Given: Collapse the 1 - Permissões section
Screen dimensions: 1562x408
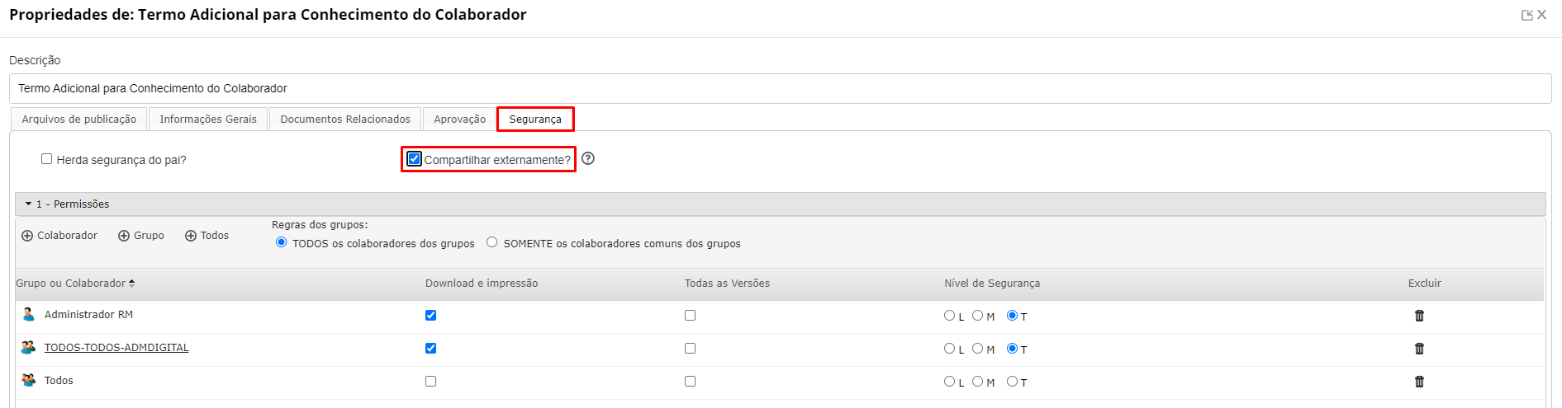Looking at the screenshot, I should (28, 204).
